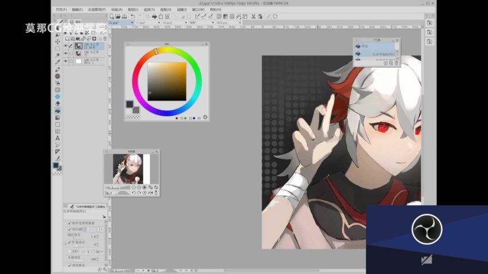Viewport: 488px width, 274px height.
Task: Click Zoom out minus icon in Navigator
Action: pos(134,187)
